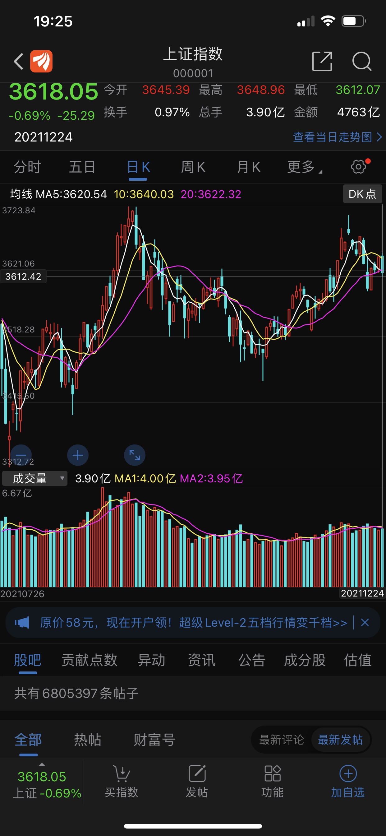The height and width of the screenshot is (836, 386).
Task: Open 查看当日走势图 link
Action: click(x=337, y=137)
